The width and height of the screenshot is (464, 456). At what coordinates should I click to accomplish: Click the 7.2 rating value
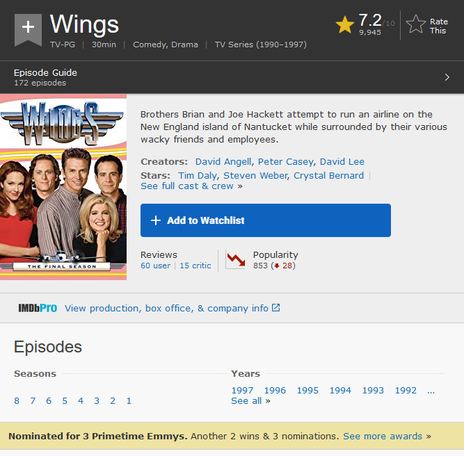click(x=370, y=20)
